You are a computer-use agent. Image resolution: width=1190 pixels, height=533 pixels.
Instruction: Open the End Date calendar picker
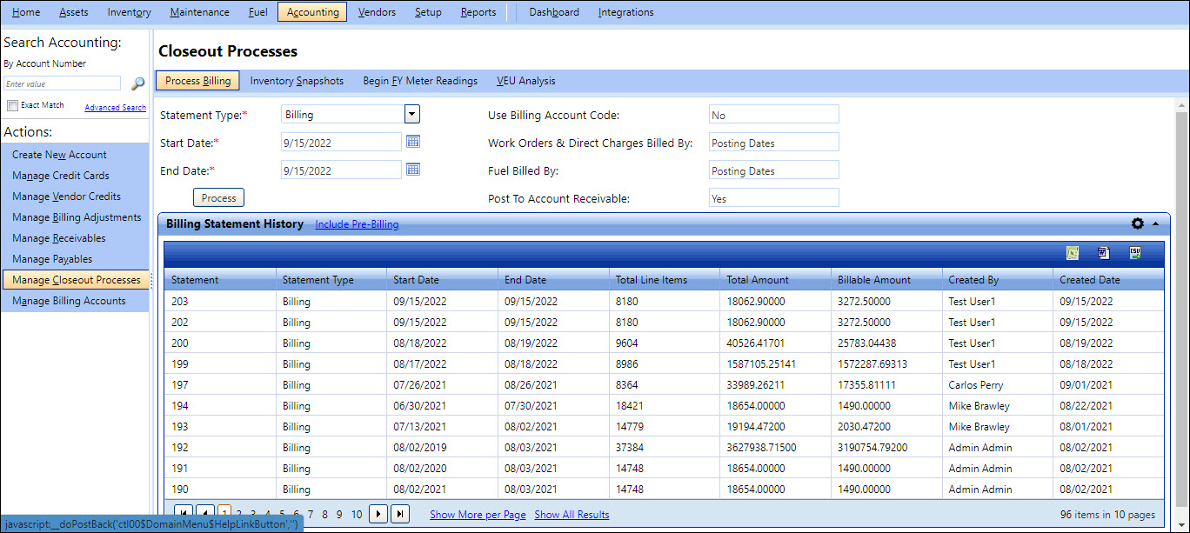click(414, 170)
